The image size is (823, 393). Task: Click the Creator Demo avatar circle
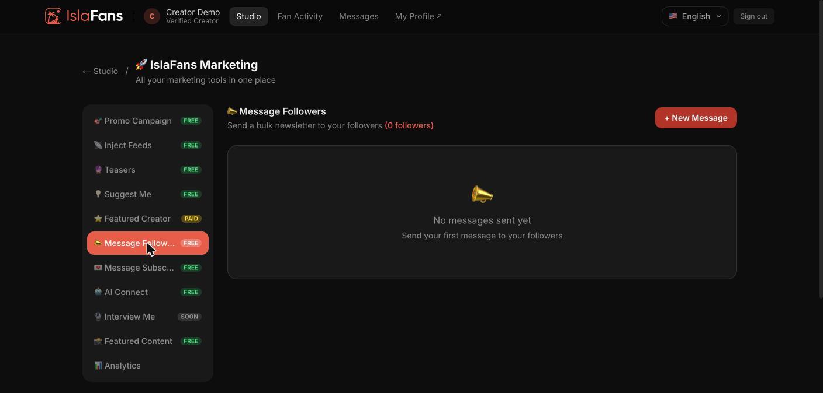tap(152, 16)
